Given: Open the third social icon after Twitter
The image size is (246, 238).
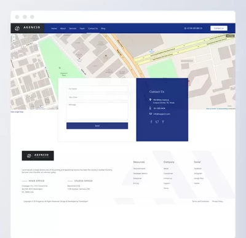Looking at the screenshot, I should (x=163, y=122).
